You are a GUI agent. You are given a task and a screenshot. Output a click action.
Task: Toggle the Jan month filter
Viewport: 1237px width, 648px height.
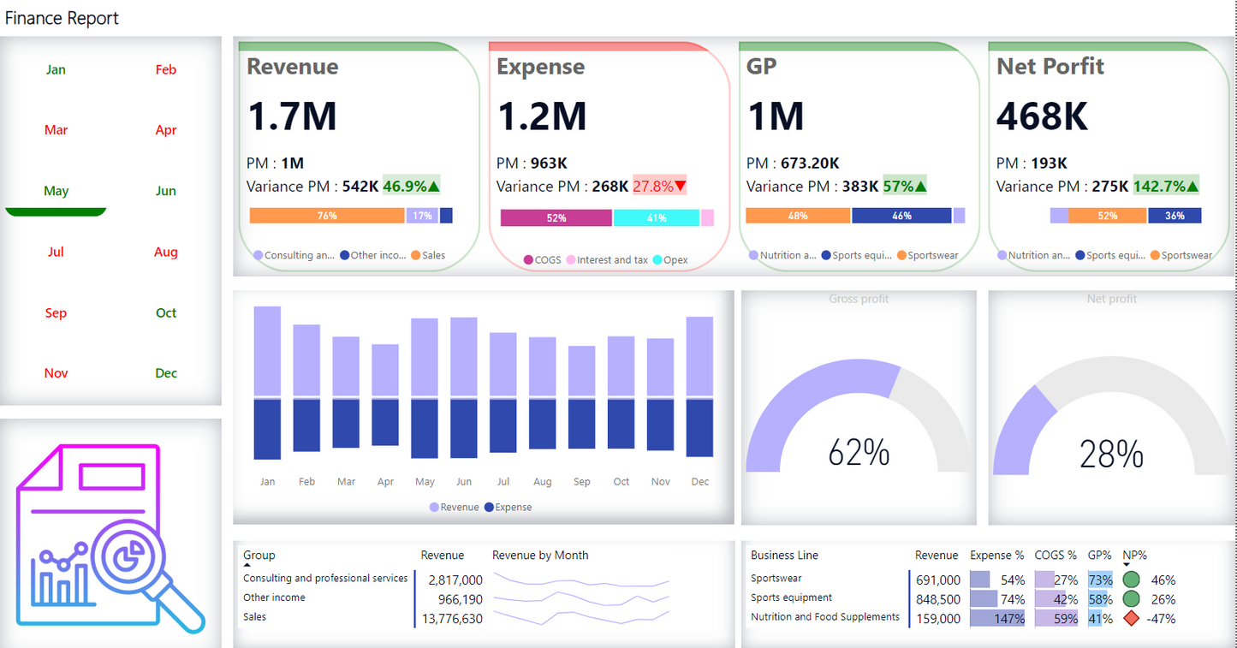(x=56, y=69)
